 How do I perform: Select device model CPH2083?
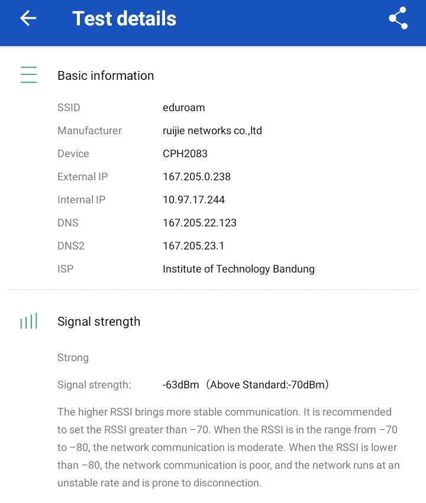click(185, 154)
